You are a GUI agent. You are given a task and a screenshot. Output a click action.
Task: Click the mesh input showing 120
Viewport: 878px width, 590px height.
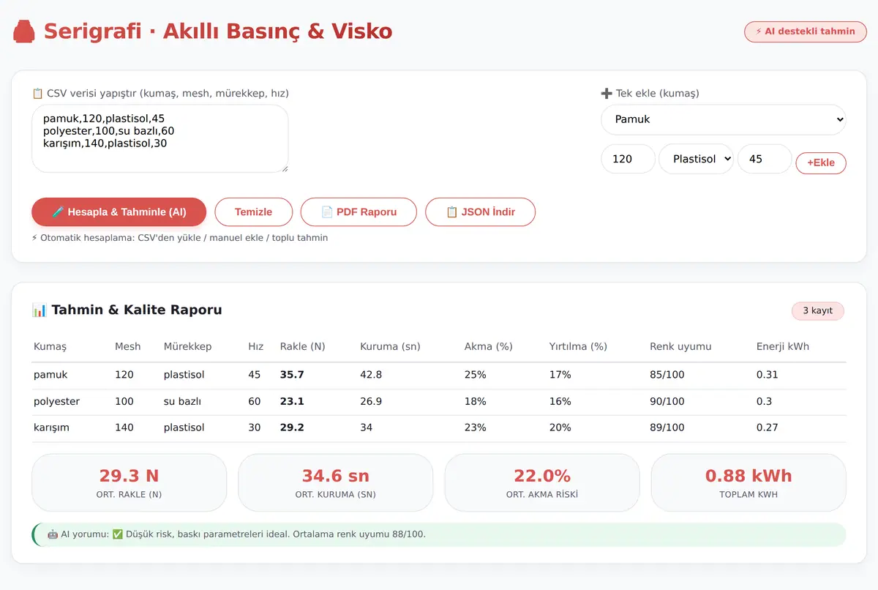(x=628, y=159)
